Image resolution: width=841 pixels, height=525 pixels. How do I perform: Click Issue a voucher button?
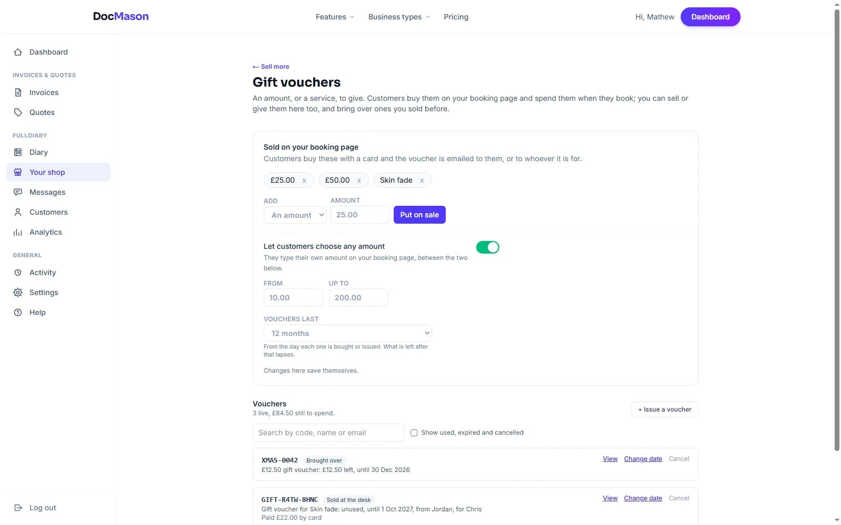[x=664, y=409]
